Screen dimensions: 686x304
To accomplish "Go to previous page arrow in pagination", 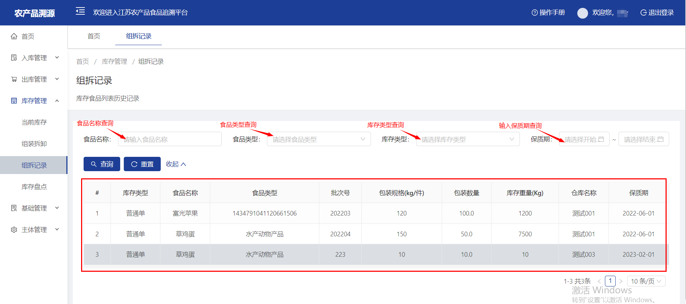I will 599,281.
